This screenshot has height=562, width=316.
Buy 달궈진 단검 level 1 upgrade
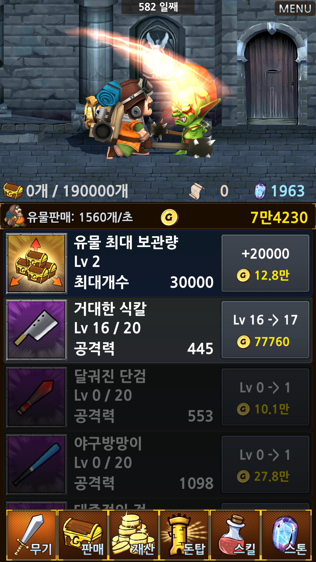pos(265,397)
